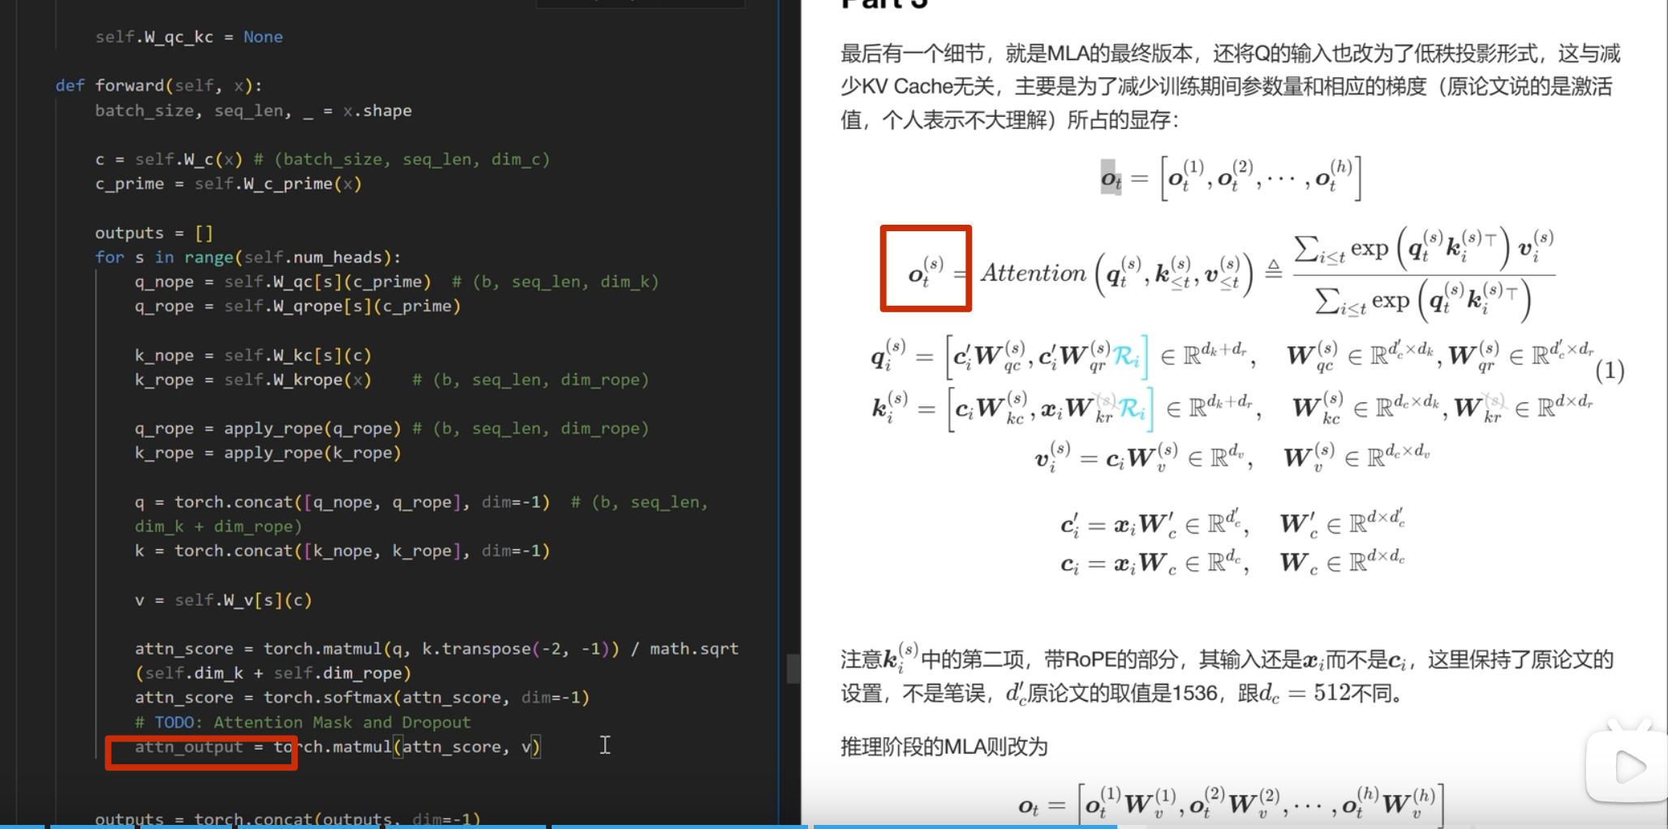This screenshot has width=1668, height=829.
Task: Click the equation number (1) label
Action: coord(1609,372)
